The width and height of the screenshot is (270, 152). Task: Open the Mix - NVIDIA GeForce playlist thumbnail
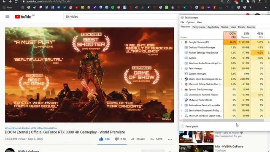[x=196, y=149]
